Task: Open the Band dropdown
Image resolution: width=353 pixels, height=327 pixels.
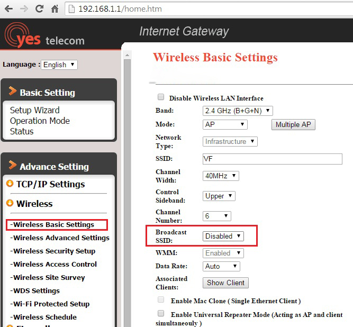Action: (238, 111)
